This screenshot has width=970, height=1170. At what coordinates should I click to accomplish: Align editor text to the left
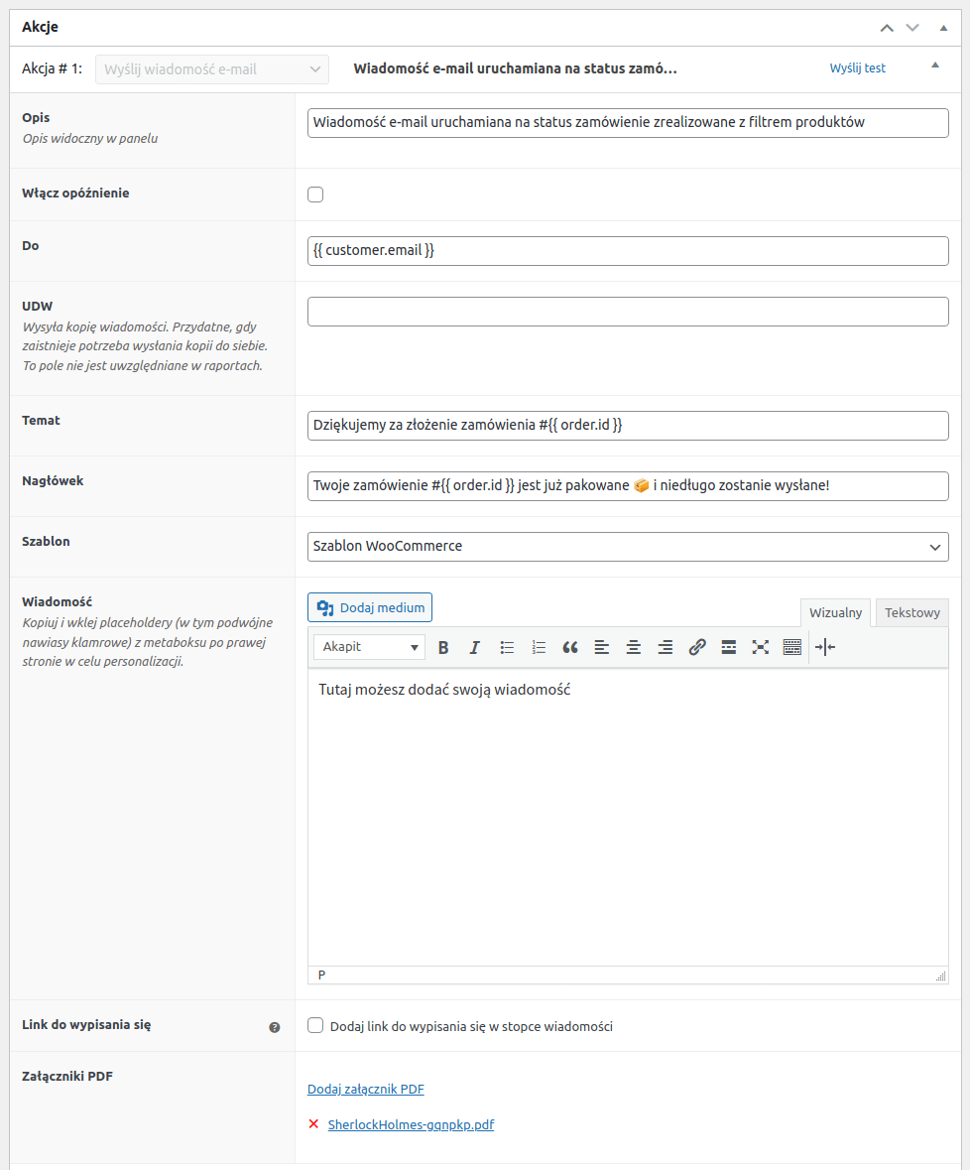(x=602, y=647)
